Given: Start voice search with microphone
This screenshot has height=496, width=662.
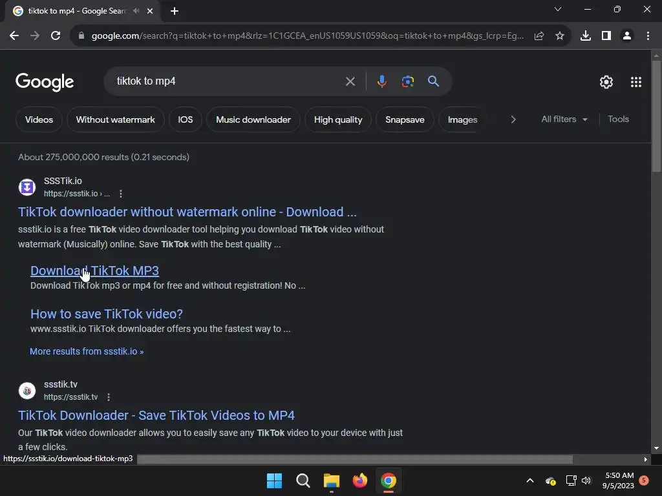Looking at the screenshot, I should [381, 81].
